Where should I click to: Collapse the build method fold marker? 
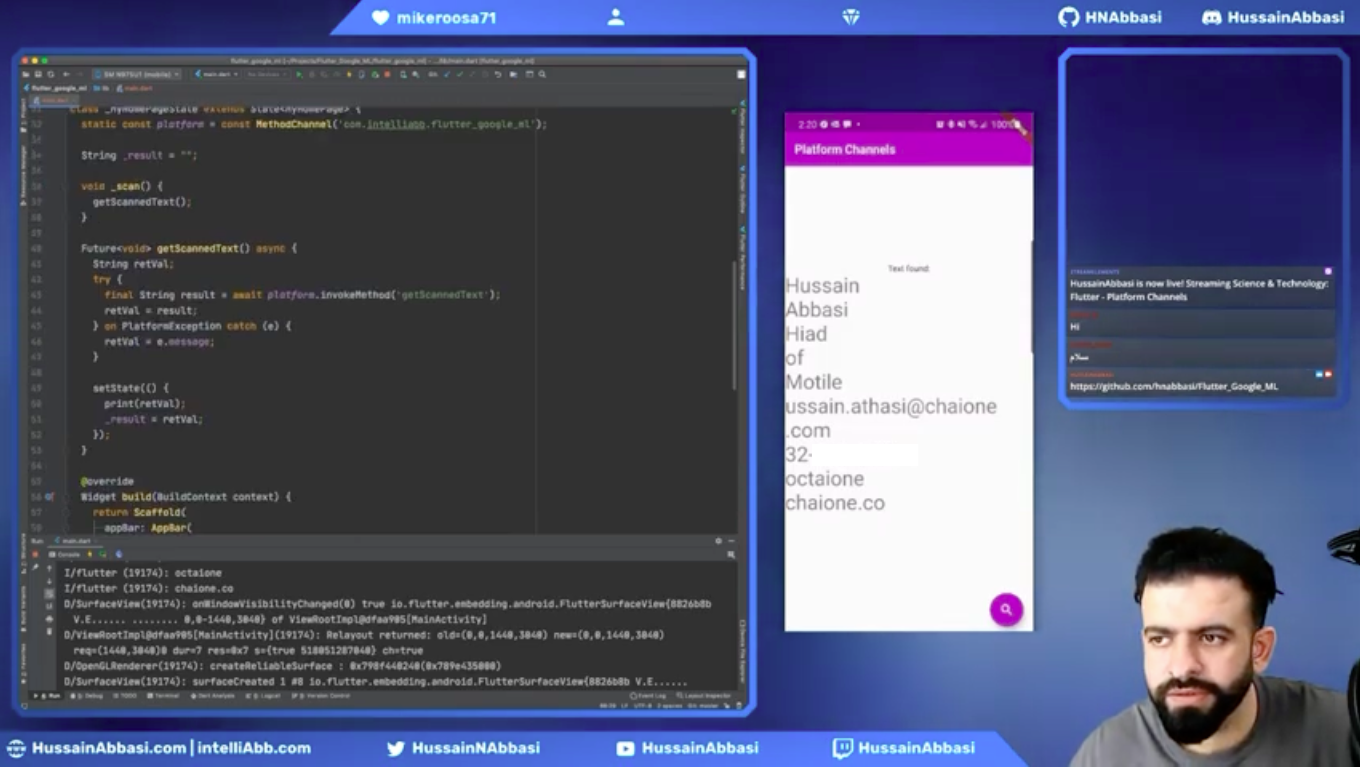coord(66,497)
